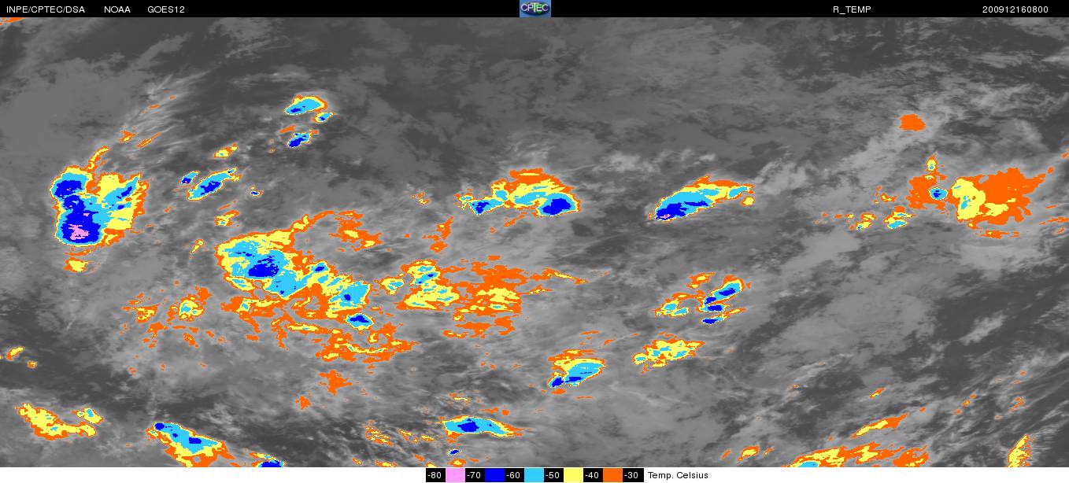1069x483 pixels.
Task: Click the 200912160800 timestamp
Action: pyautogui.click(x=1015, y=9)
